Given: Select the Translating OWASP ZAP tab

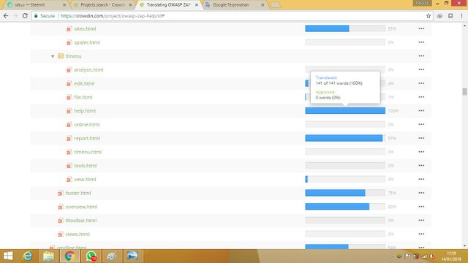Looking at the screenshot, I should [x=169, y=5].
